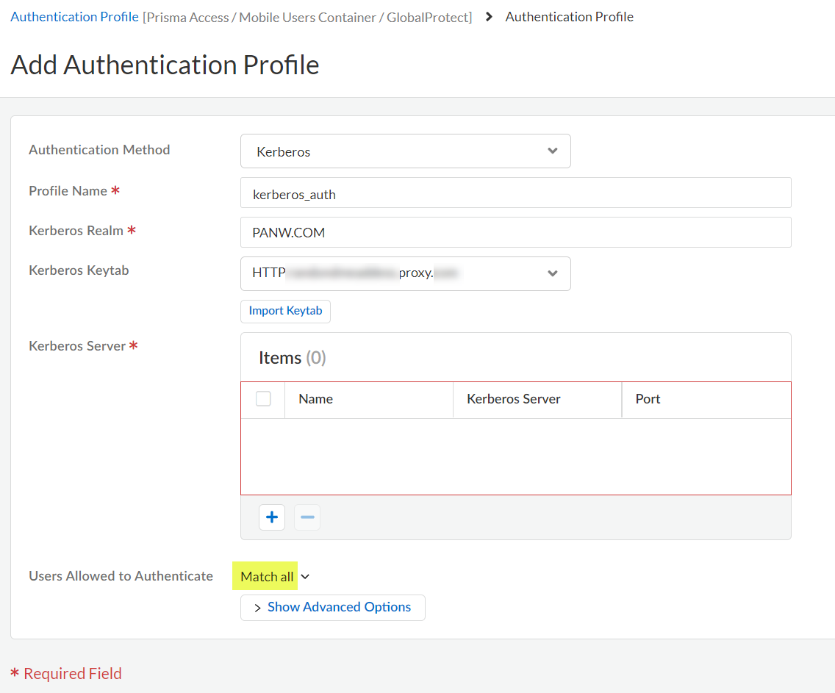This screenshot has height=693, width=835.
Task: Click the plus icon to add Kerberos server
Action: [272, 517]
